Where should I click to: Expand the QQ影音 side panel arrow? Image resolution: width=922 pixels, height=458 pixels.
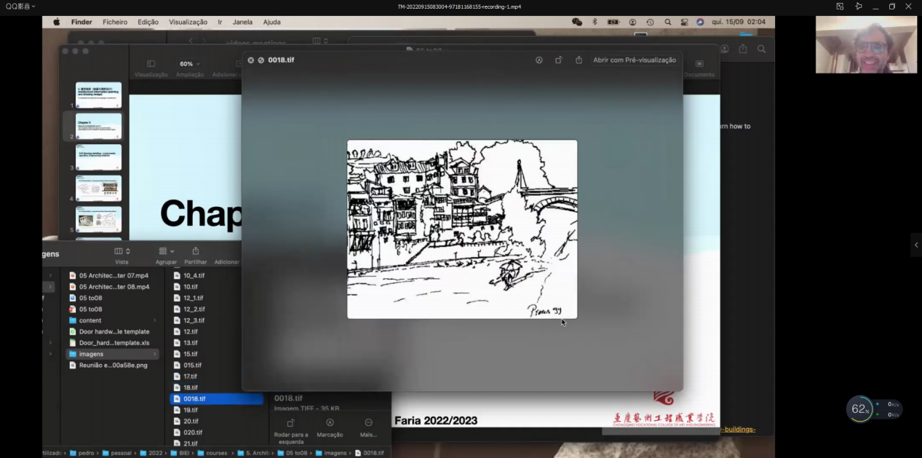coord(916,245)
